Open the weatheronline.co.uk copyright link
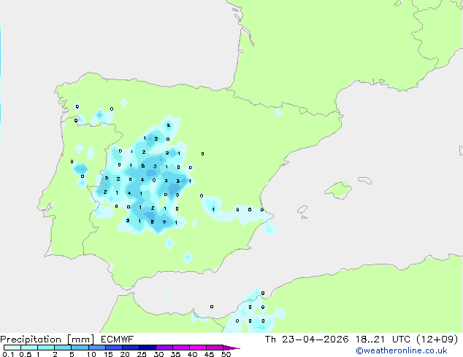Image resolution: width=463 pixels, height=357 pixels. 402,350
